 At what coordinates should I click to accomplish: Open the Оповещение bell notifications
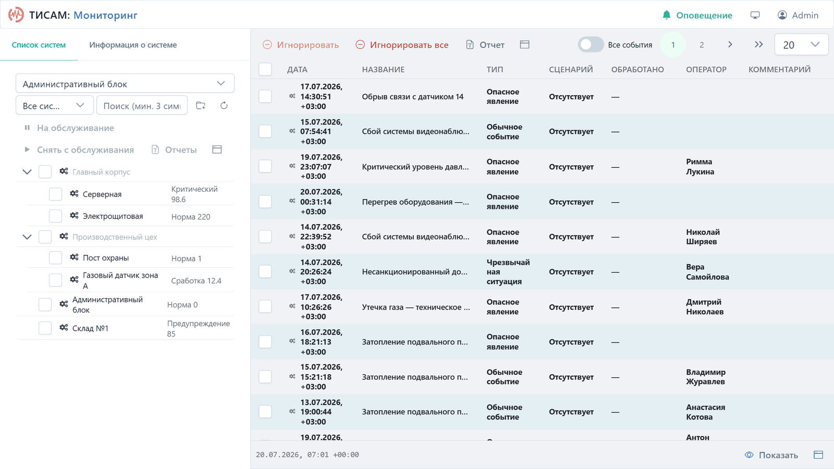tap(697, 15)
